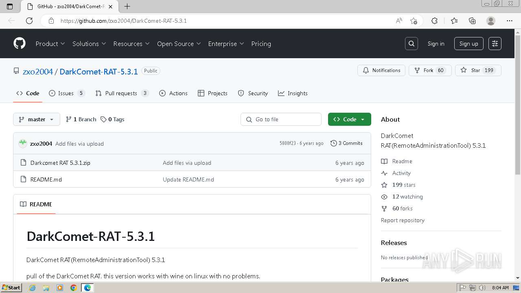Click zxo2004 avatar in commit row

[23, 143]
